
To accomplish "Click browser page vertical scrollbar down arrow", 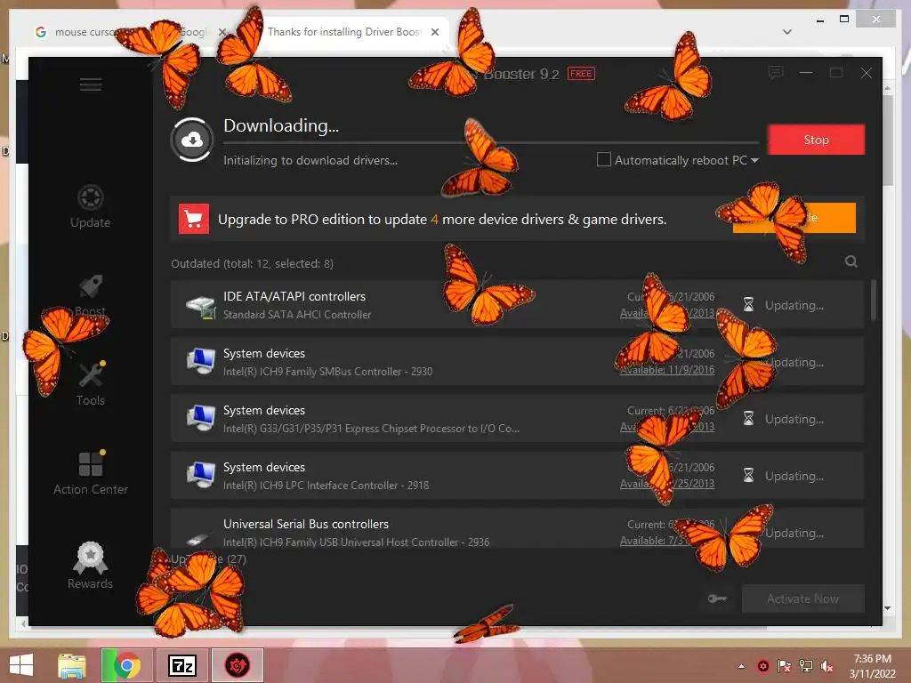I will (887, 608).
